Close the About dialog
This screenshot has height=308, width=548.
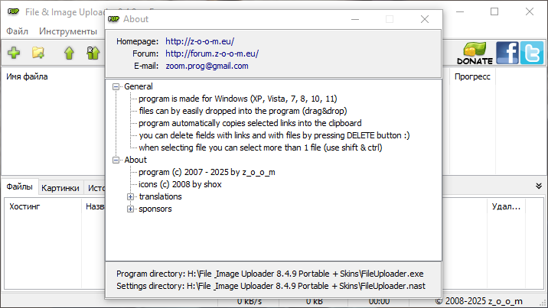point(425,19)
